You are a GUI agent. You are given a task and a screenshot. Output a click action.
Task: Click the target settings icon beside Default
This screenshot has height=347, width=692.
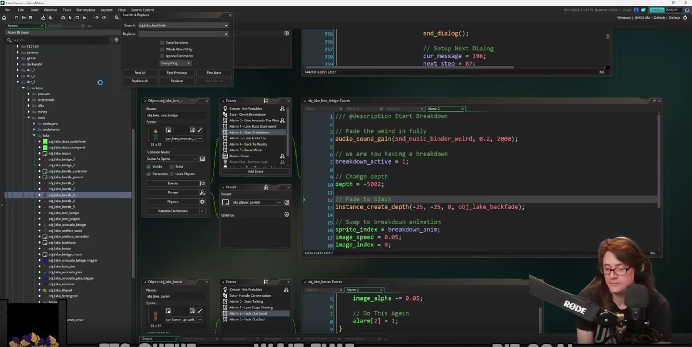click(685, 18)
